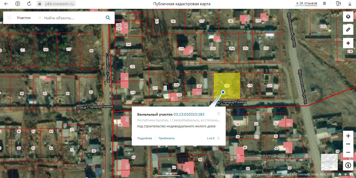Click parcel label 253
The width and height of the screenshot is (356, 178).
coord(245,48)
